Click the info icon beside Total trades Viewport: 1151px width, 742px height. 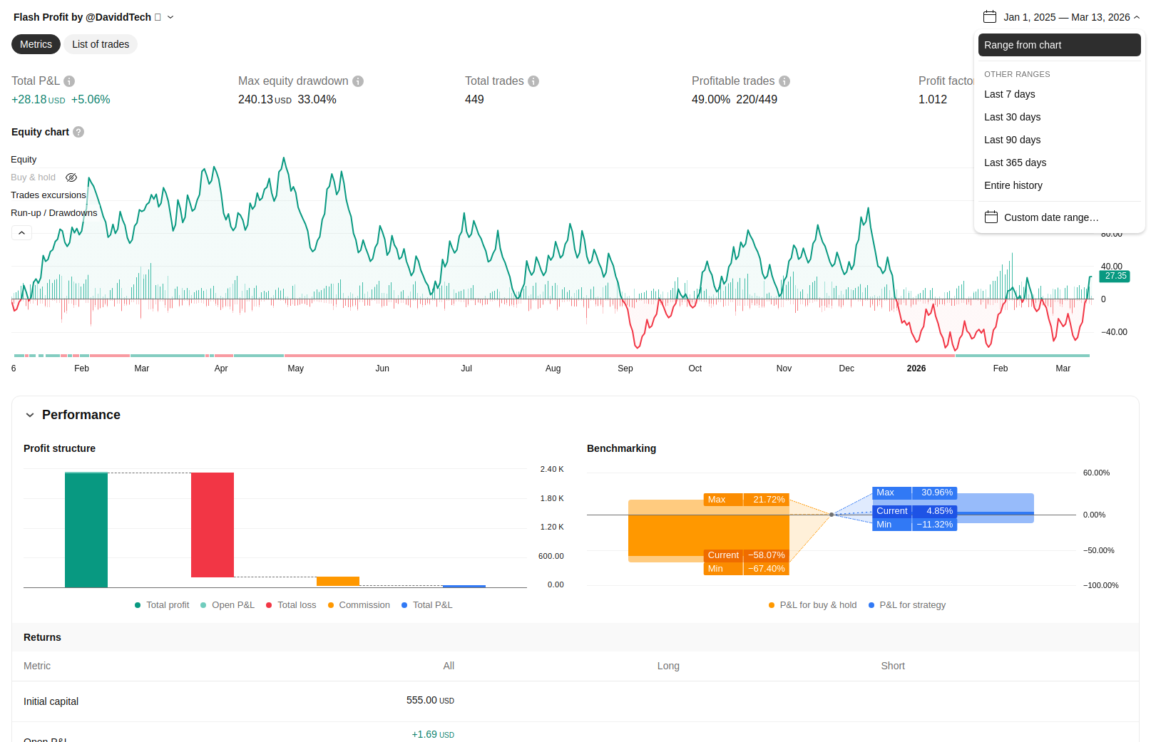[x=533, y=81]
